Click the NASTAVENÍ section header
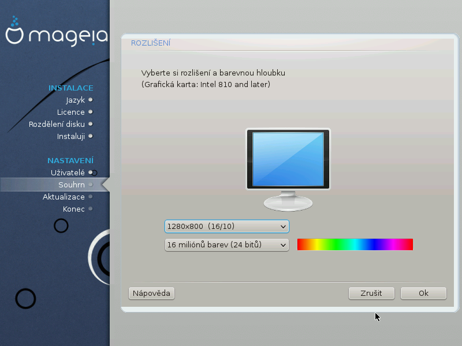 coord(70,160)
